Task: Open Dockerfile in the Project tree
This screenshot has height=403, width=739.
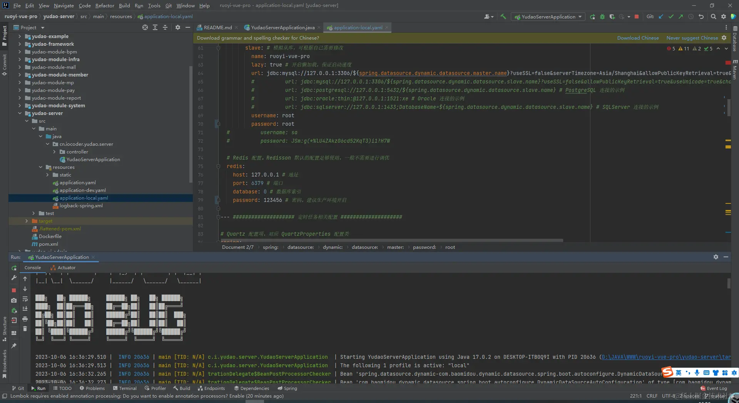Action: [50, 236]
